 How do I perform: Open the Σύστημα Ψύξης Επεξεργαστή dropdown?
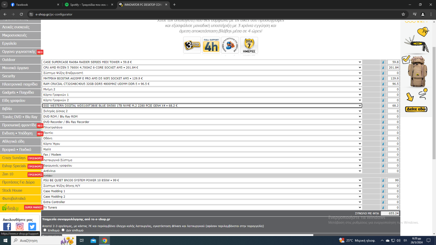point(202,73)
